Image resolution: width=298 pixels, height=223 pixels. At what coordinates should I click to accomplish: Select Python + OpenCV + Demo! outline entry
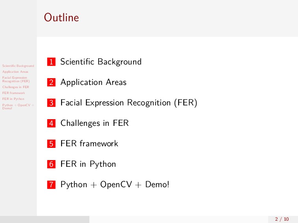[115, 184]
